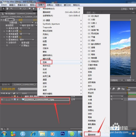The height and width of the screenshot is (137, 136).
Task: Toggle visibility eye of layer 2
Action: (x=2, y=99)
